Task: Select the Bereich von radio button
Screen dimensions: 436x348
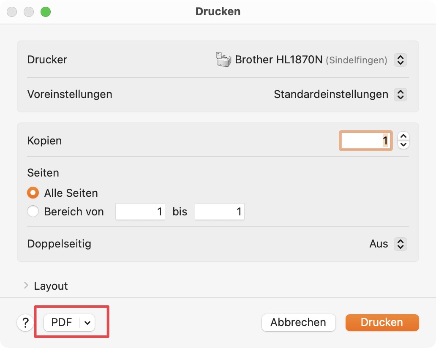Action: (x=33, y=211)
